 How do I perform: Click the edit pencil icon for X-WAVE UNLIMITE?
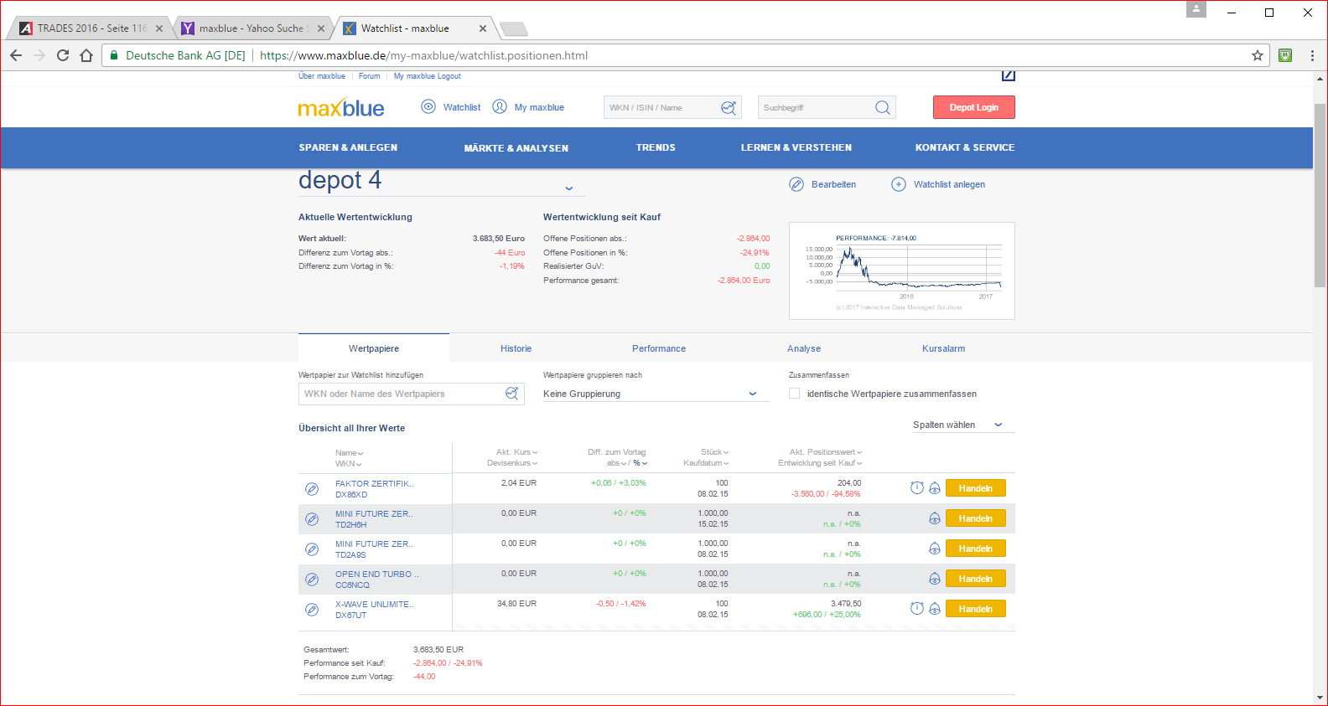[312, 610]
